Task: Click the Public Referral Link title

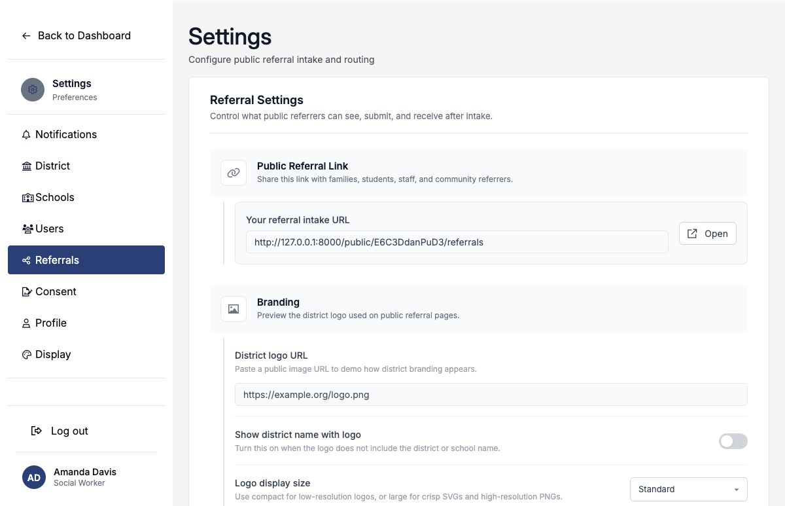Action: [302, 166]
